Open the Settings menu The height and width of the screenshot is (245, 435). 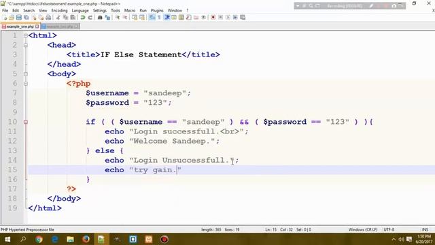[100, 11]
